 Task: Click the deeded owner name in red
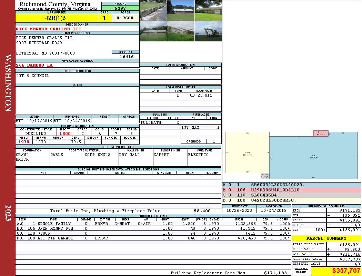click(49, 29)
